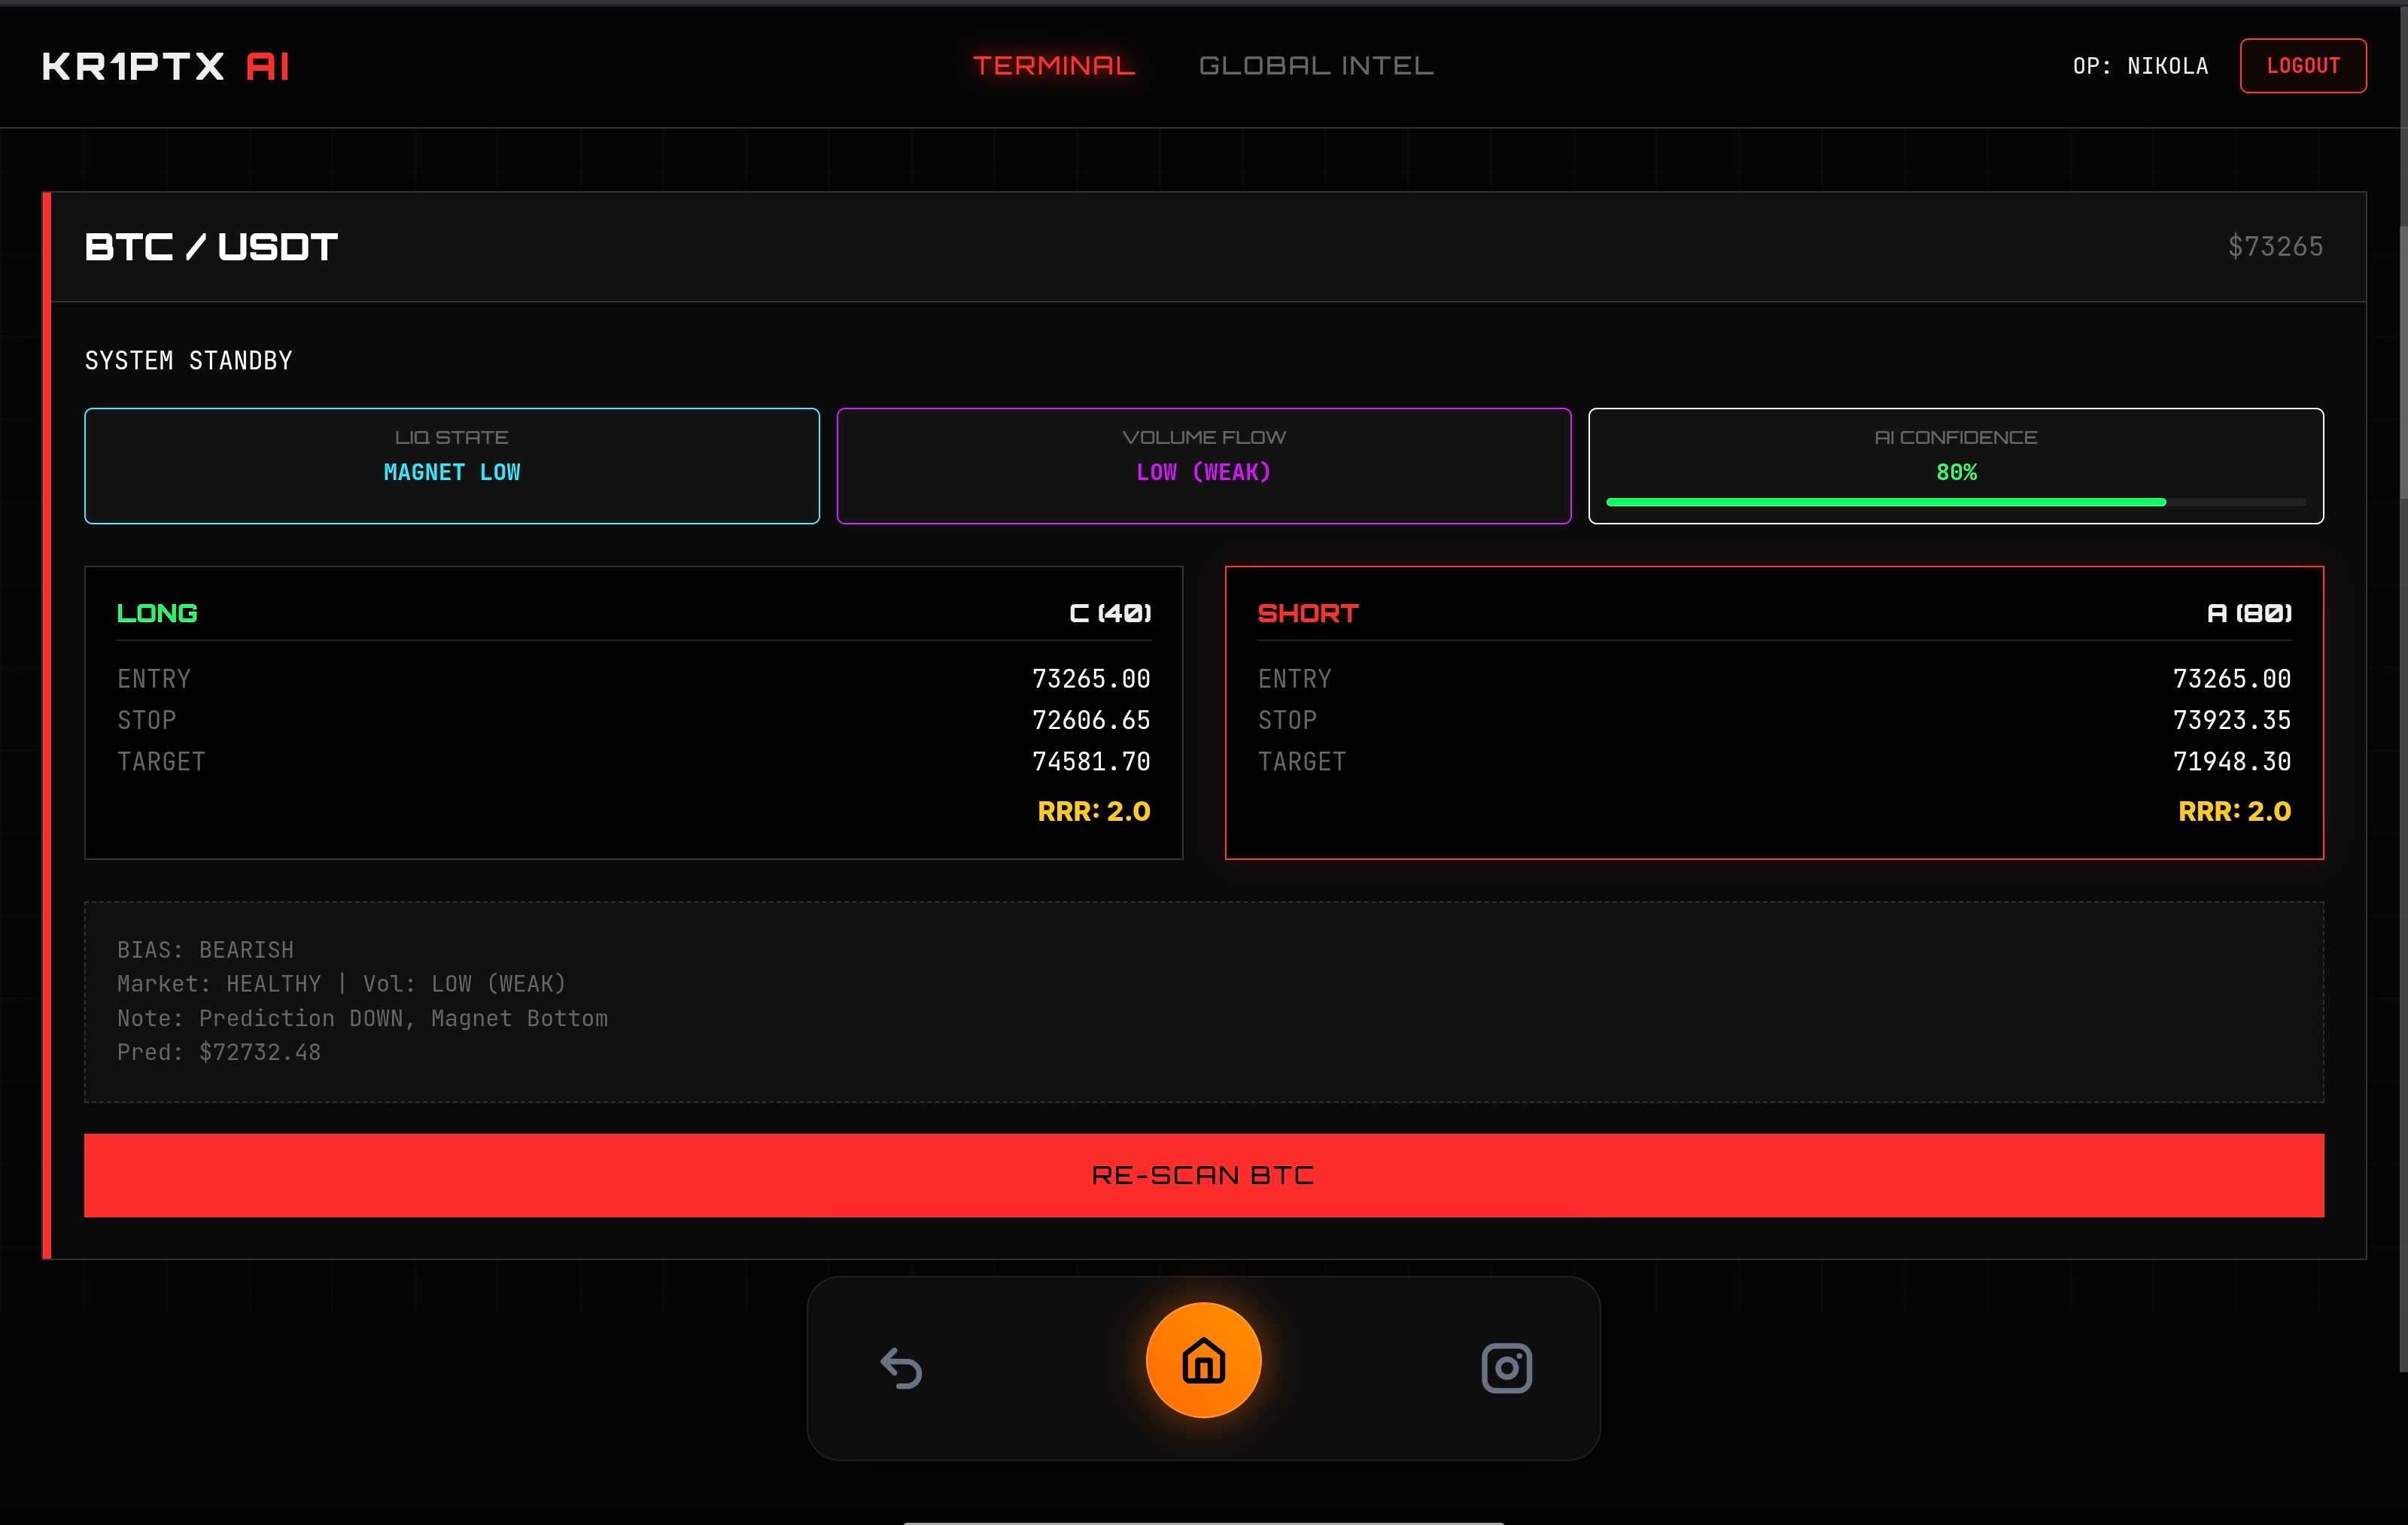
Task: Click the RRR: 2.0 in LONG panel
Action: coord(1094,811)
